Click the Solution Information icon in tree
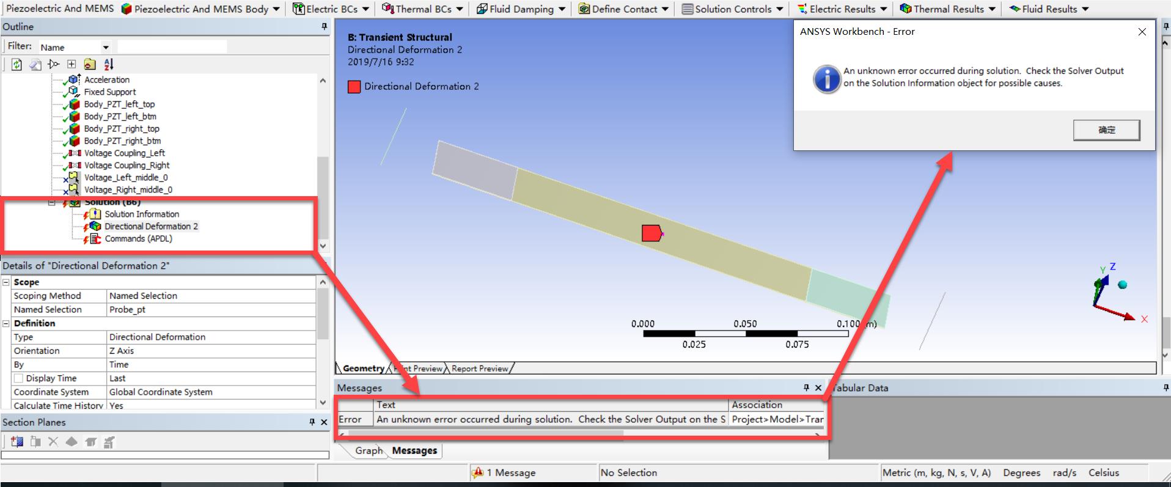Viewport: 1171px width, 487px height. click(x=95, y=214)
